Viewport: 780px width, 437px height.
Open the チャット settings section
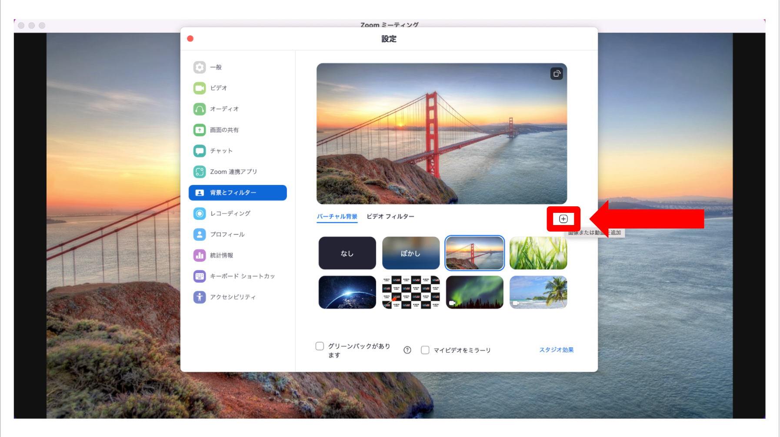pyautogui.click(x=238, y=151)
